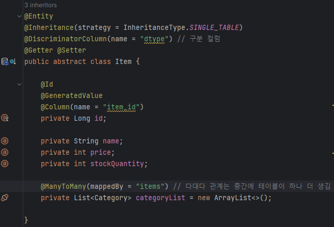Click the attribute gutter icon next to name field
The width and height of the screenshot is (334, 227).
tap(5, 141)
